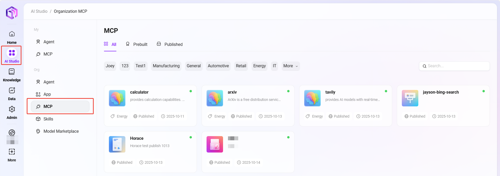The width and height of the screenshot is (500, 176).
Task: Click green status dot on arxiv card
Action: click(x=288, y=91)
